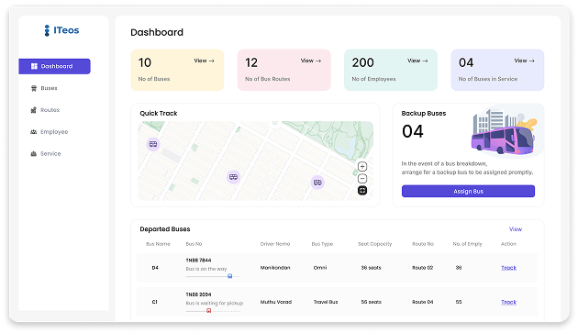Screen dimensions: 578x333
Task: Click 'Bus is waiting for pickup' status
Action: pyautogui.click(x=214, y=303)
